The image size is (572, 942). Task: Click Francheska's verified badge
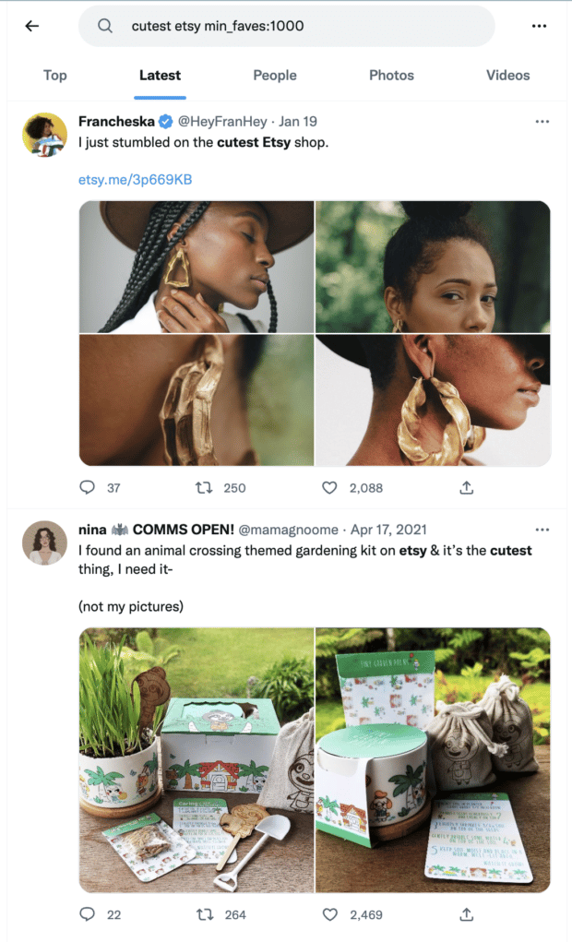pos(163,121)
